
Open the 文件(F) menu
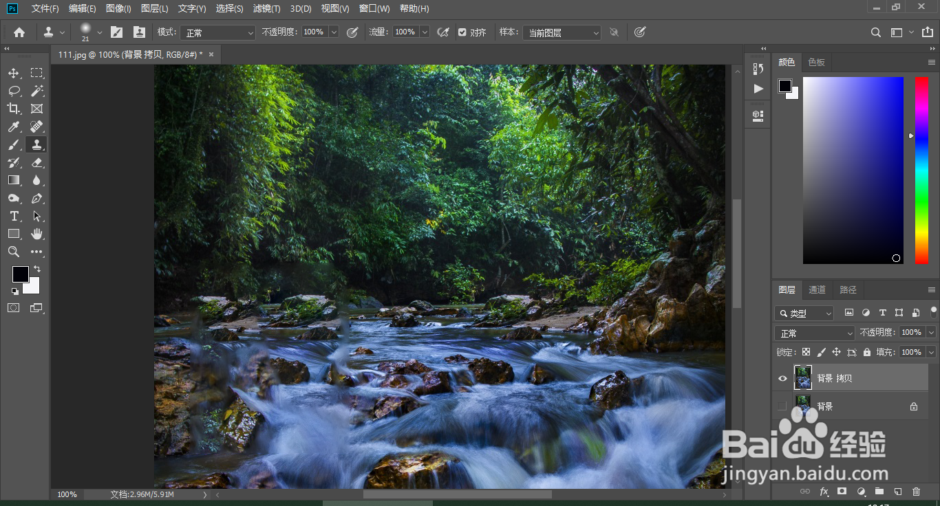point(45,9)
